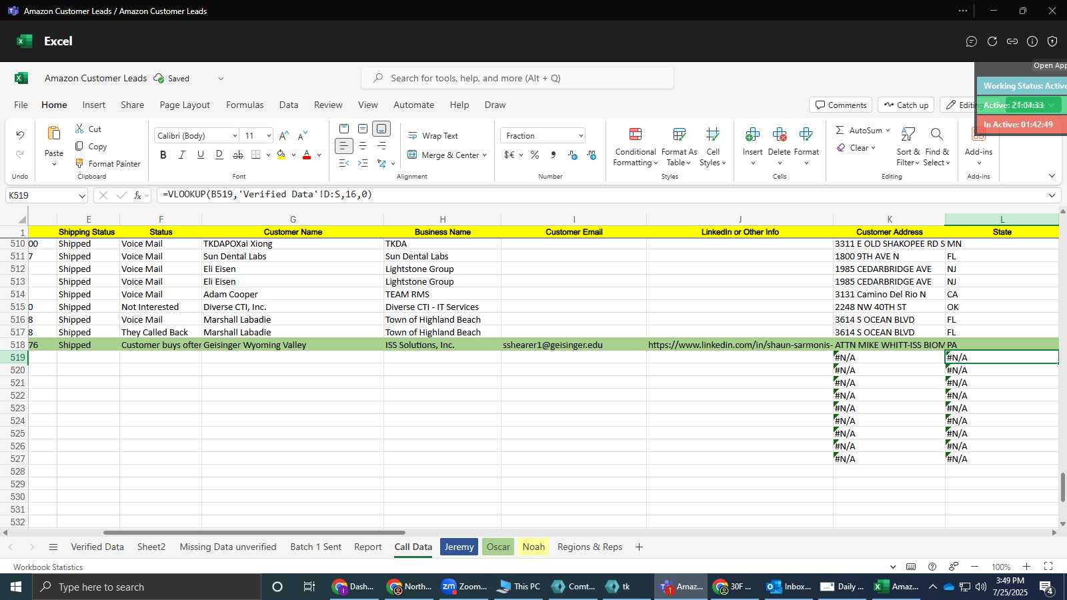Pick the fill color bucket swatch
The width and height of the screenshot is (1067, 600).
click(x=281, y=155)
